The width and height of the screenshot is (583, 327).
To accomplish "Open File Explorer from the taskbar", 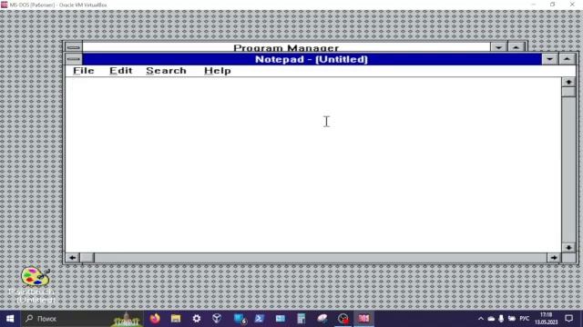I will [176, 319].
